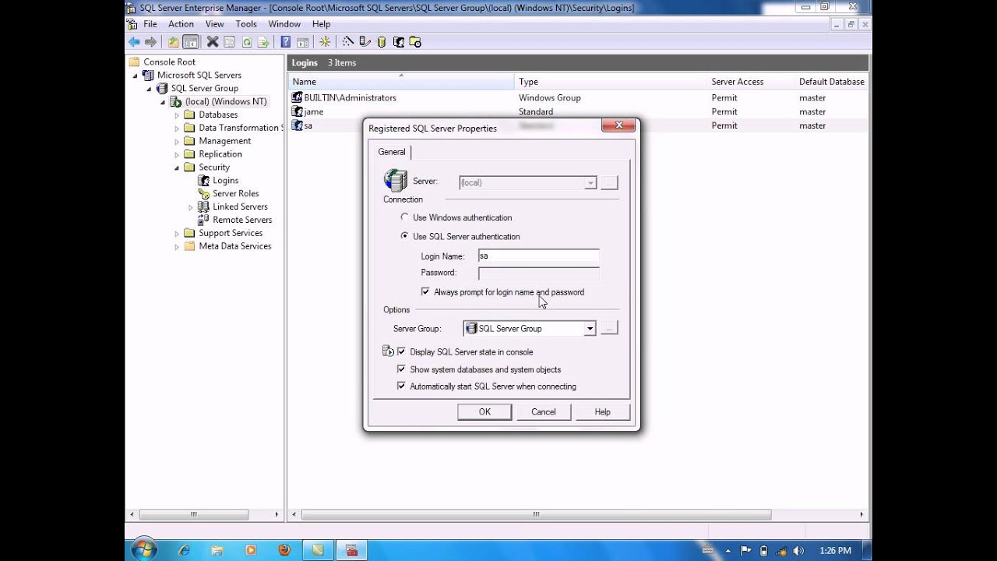Collapse the (local) (Windows NT) server node
The image size is (997, 561).
point(163,102)
